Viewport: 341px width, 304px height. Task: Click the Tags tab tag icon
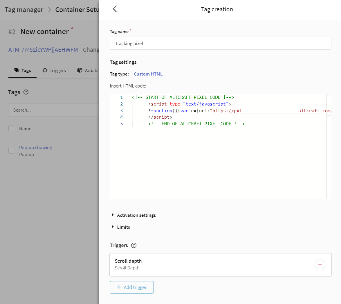point(17,70)
